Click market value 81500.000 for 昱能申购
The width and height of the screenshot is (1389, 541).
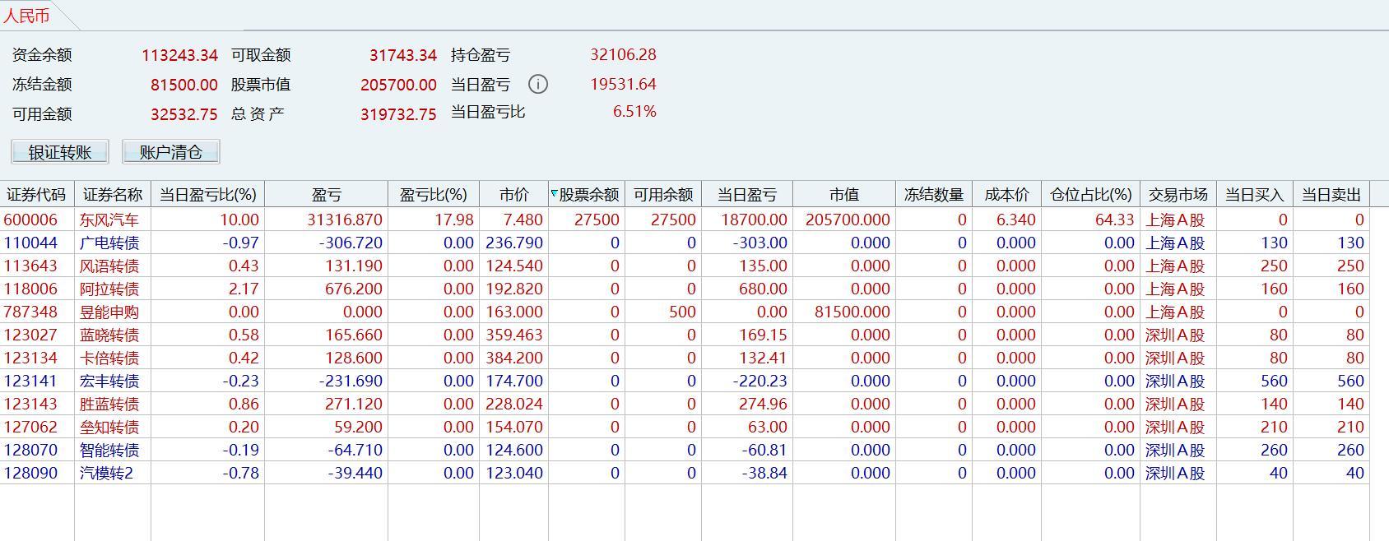[x=852, y=312]
